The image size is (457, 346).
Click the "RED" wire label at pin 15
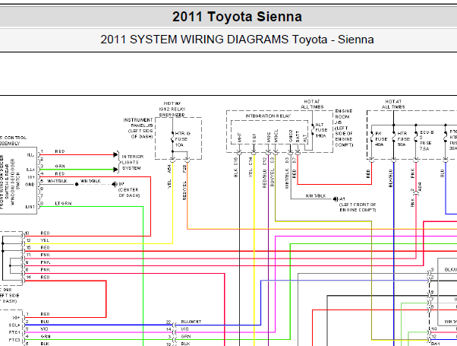click(46, 248)
